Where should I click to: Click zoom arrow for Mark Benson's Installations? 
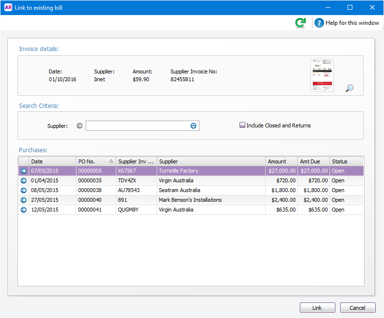(23, 200)
